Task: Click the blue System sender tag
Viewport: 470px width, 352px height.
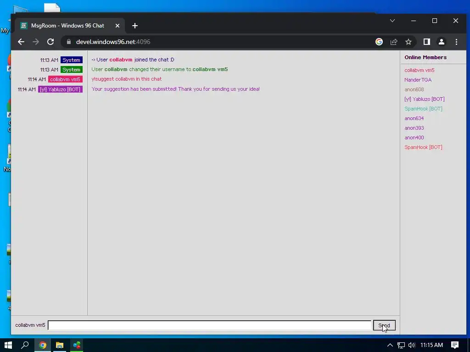Action: click(x=71, y=60)
